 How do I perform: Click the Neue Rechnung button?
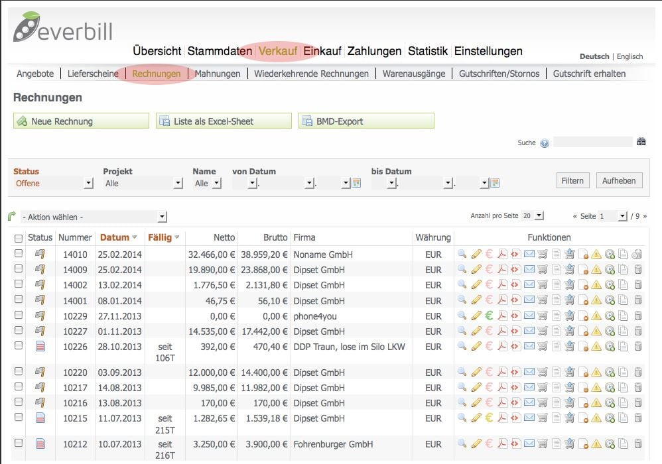tap(81, 121)
